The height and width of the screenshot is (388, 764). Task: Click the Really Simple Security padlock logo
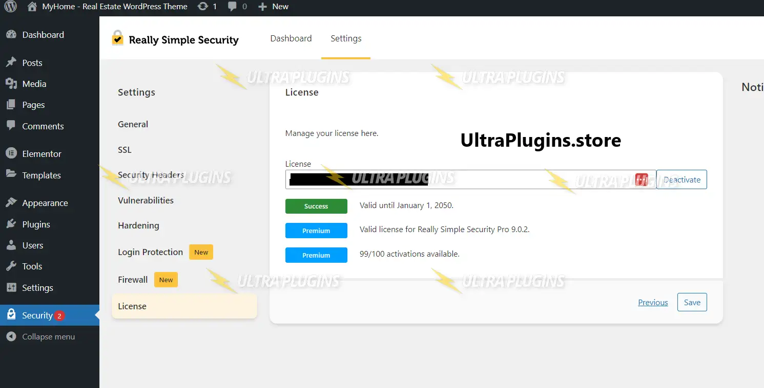pos(118,38)
